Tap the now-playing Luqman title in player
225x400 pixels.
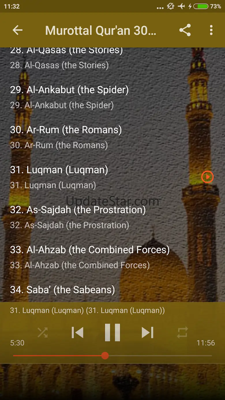tap(87, 311)
